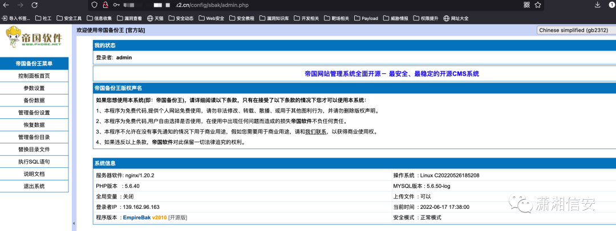Screen dimensions: 616x231
Task: Click the 登录者 admin status text
Action: coord(114,57)
